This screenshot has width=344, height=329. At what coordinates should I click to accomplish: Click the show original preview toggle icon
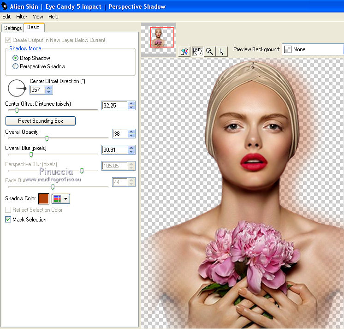click(x=184, y=51)
